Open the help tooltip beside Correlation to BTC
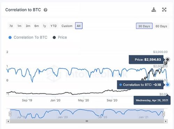This screenshot has height=129, width=174. [45, 10]
